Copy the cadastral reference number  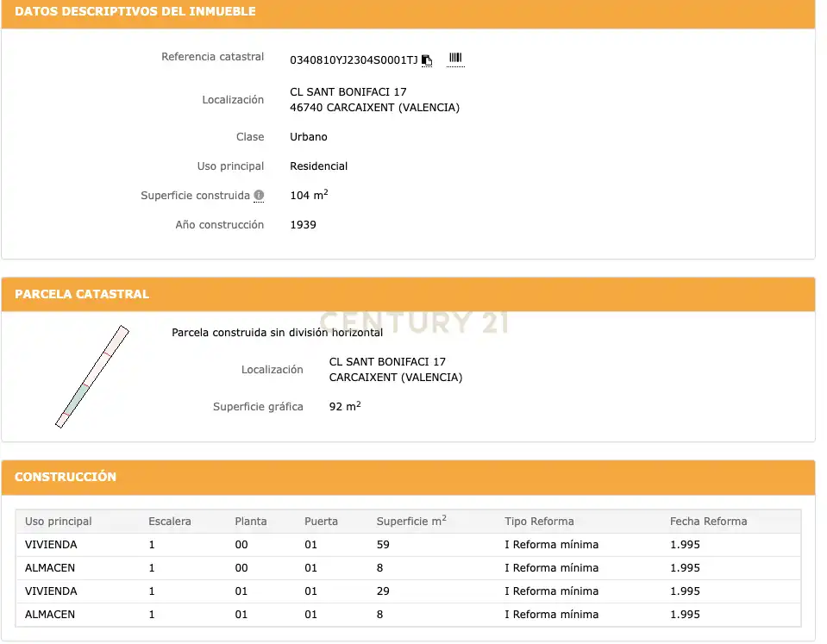point(427,60)
